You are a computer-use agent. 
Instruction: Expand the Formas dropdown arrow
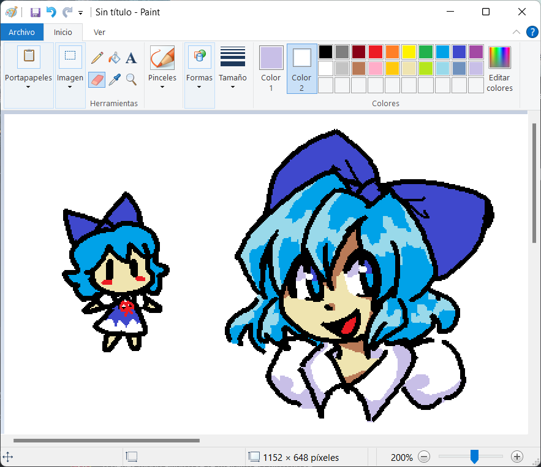click(199, 87)
